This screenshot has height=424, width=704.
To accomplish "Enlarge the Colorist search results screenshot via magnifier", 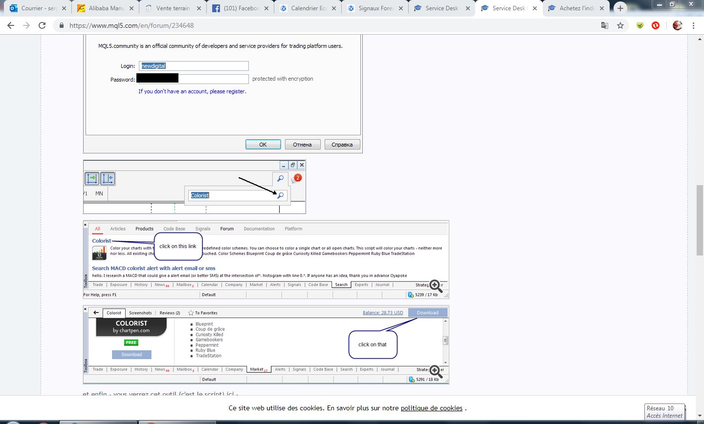I will [436, 287].
